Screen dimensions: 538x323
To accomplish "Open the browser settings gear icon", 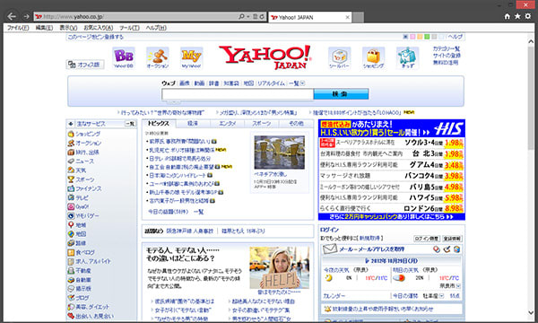I will click(x=528, y=16).
